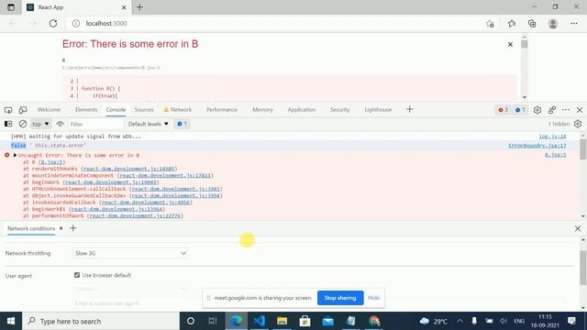Open the Mail app from taskbar
Viewport: 587px width, 330px height.
click(x=328, y=321)
